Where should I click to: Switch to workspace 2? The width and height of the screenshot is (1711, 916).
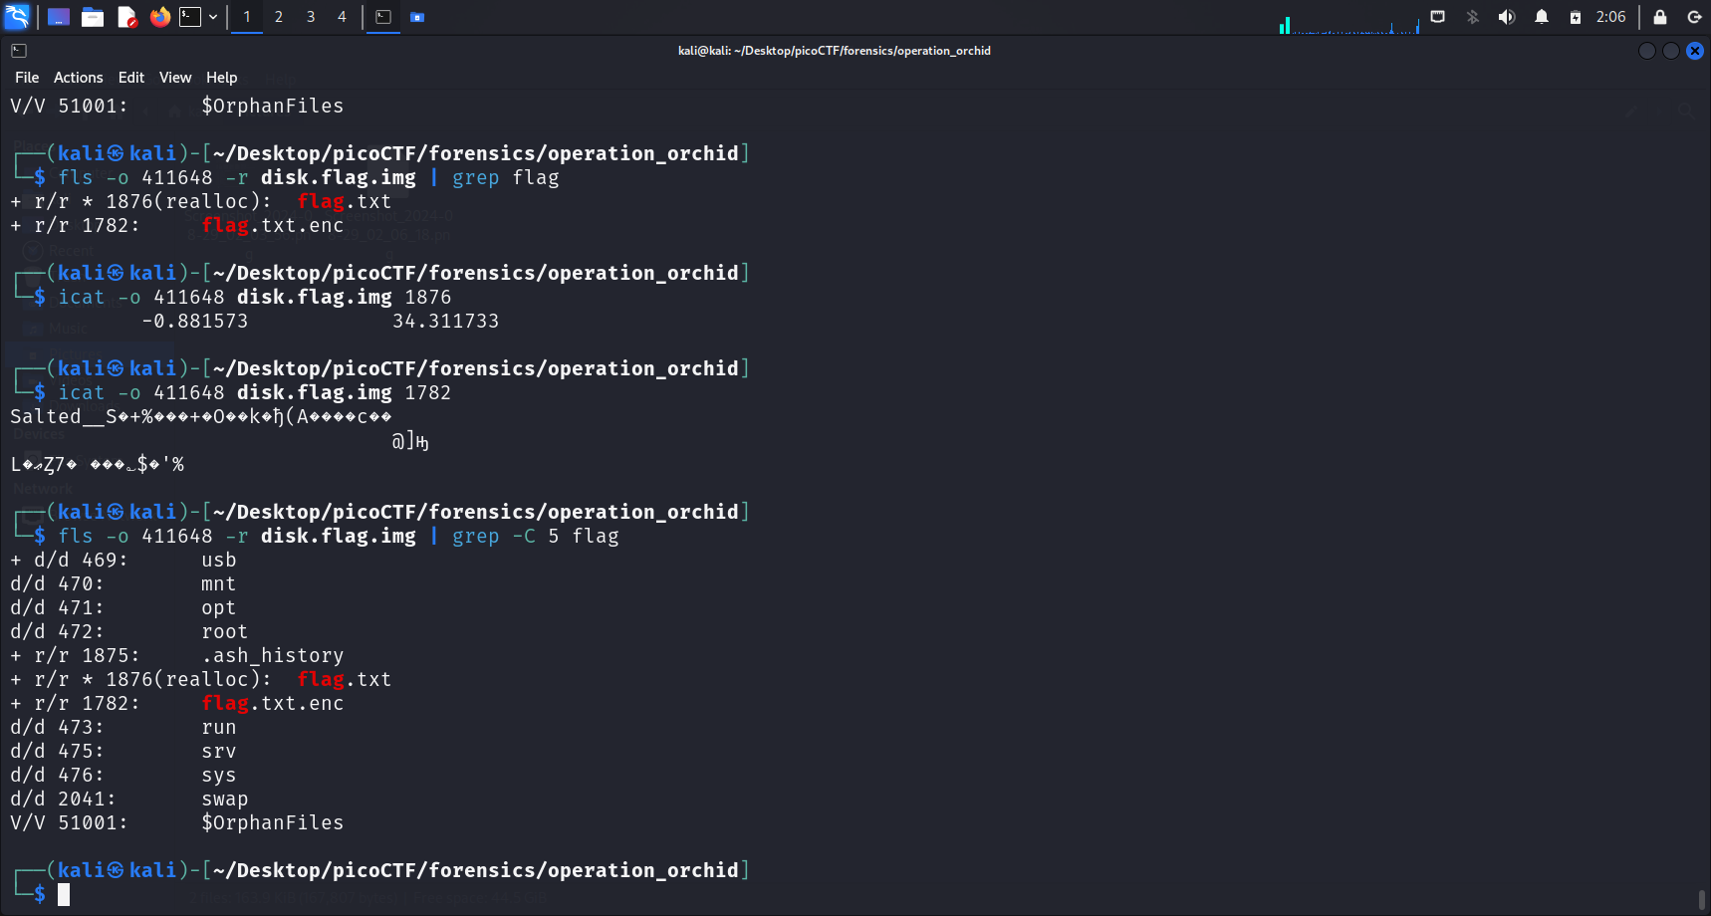pyautogui.click(x=279, y=17)
